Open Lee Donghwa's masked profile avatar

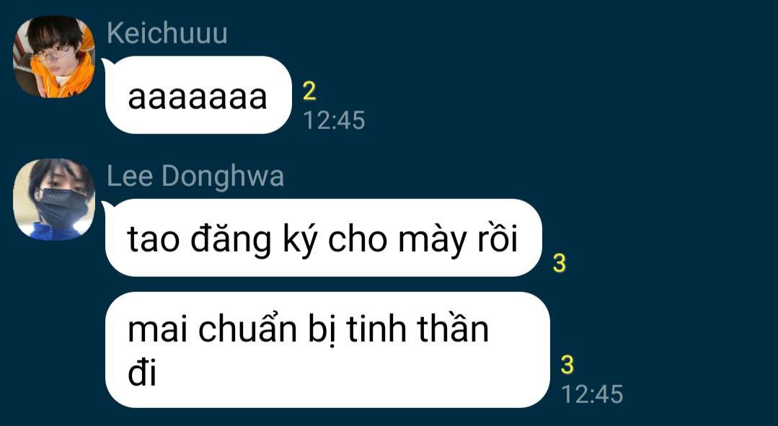pos(53,200)
